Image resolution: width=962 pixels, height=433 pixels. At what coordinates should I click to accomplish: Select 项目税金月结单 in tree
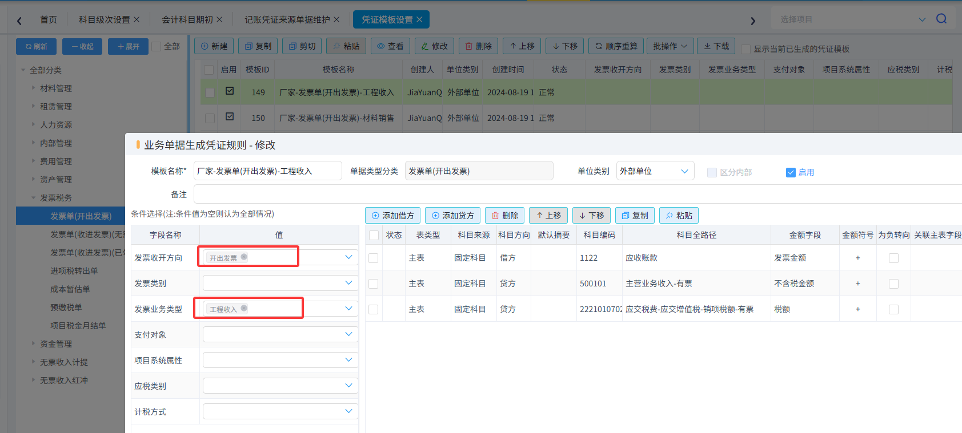pyautogui.click(x=78, y=325)
